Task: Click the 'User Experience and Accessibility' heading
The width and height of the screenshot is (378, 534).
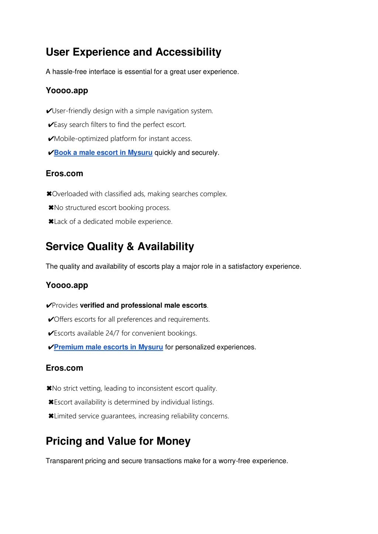Action: point(133,52)
